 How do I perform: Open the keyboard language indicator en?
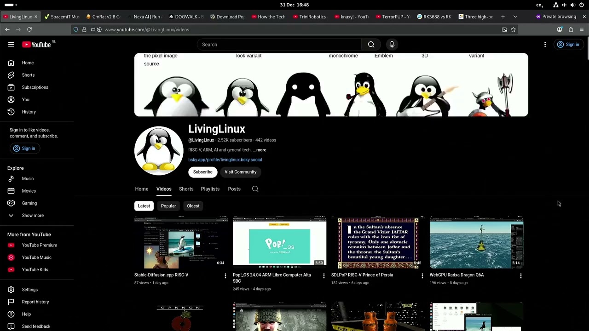tap(539, 5)
